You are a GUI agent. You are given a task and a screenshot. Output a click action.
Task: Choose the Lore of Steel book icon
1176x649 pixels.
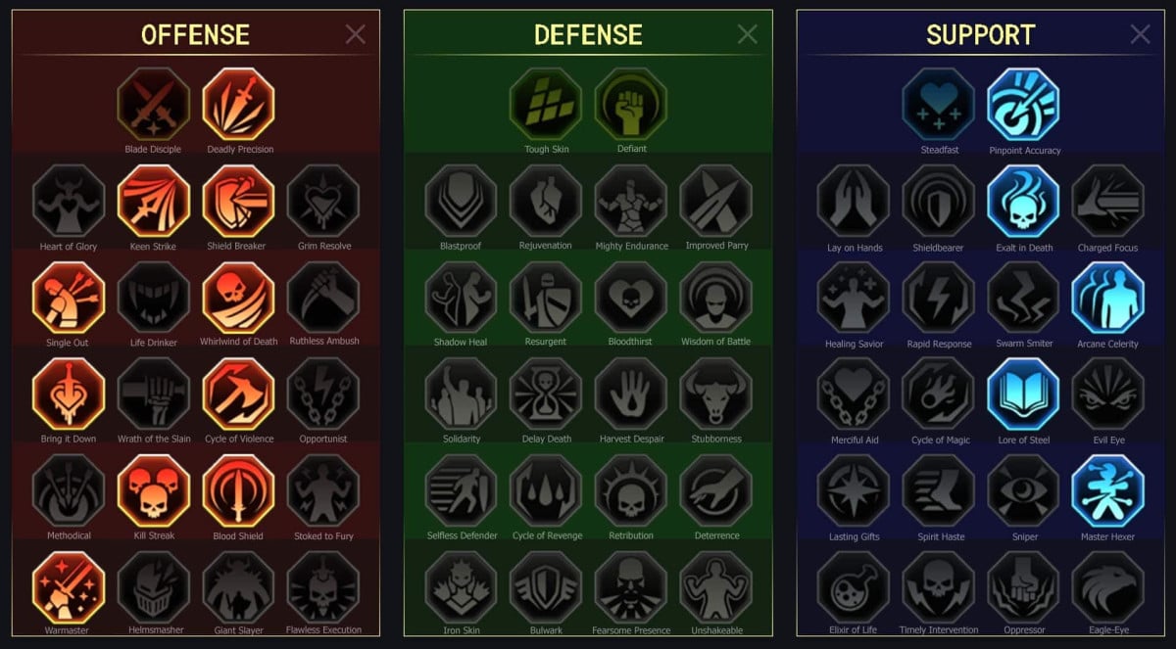coord(1024,394)
